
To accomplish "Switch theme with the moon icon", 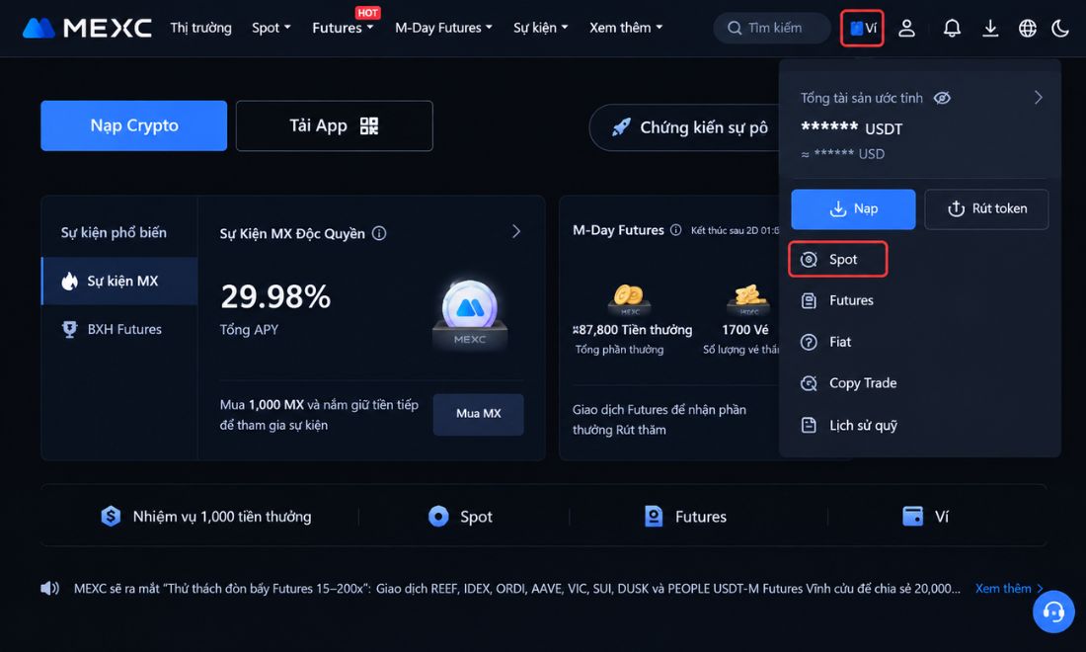I will [1060, 29].
